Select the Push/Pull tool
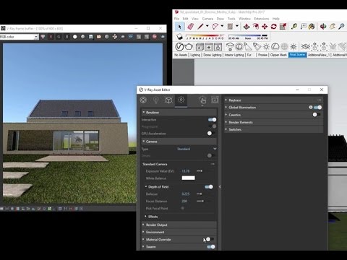Viewport: 347px width, 260px height. click(x=247, y=26)
